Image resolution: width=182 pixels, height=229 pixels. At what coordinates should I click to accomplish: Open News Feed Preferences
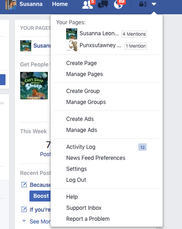[x=96, y=158]
